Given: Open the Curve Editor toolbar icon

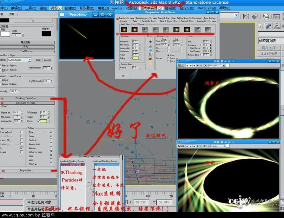Looking at the screenshot, I should pos(277,17).
